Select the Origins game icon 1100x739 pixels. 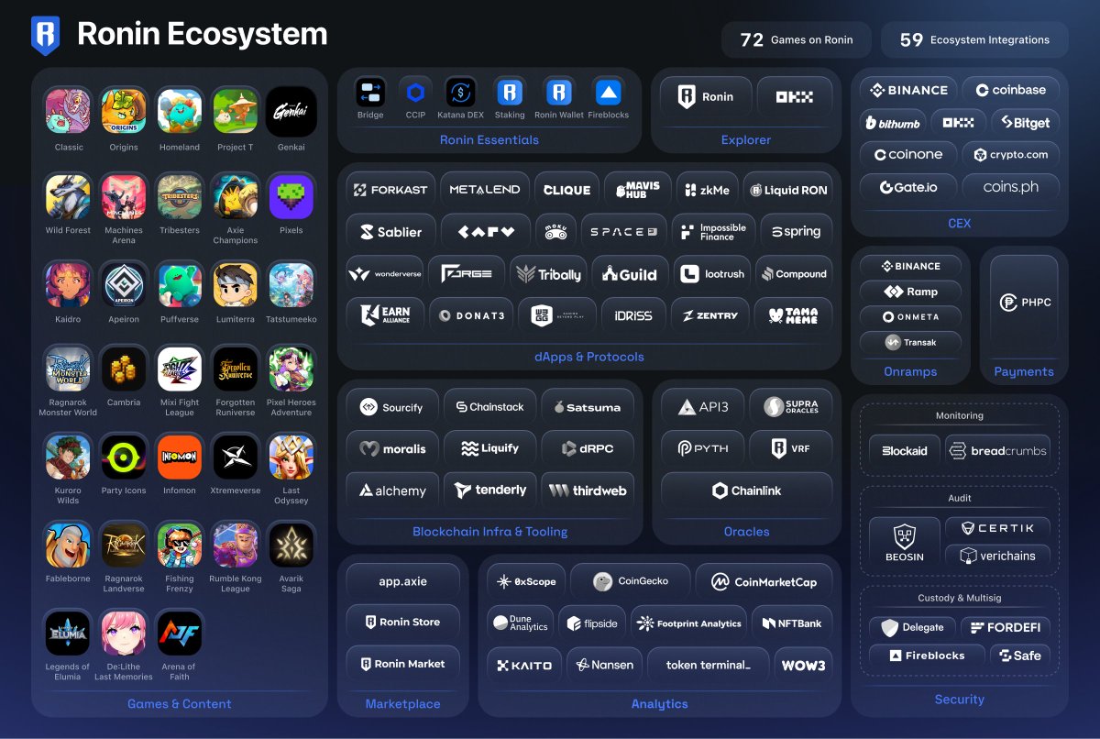click(x=124, y=111)
